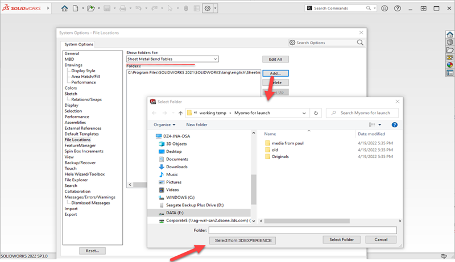Open Appearances color ball in task pane
Viewport: 455px width, 262px height.
pos(450,65)
